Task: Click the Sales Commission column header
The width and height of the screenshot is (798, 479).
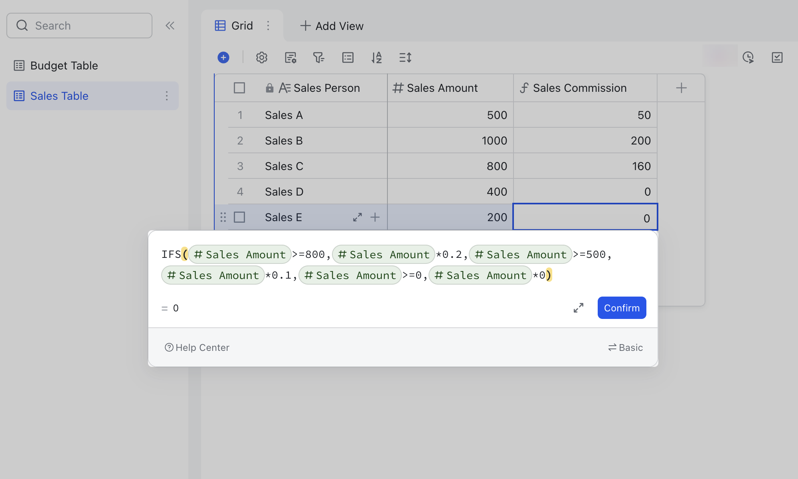Action: (585, 88)
